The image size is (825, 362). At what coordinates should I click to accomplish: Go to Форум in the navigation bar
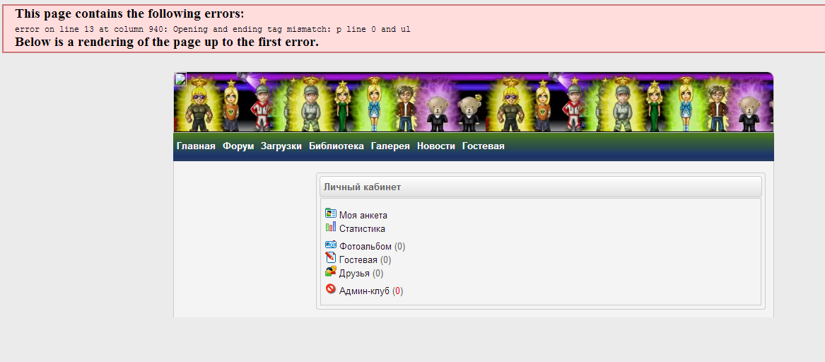click(x=238, y=146)
